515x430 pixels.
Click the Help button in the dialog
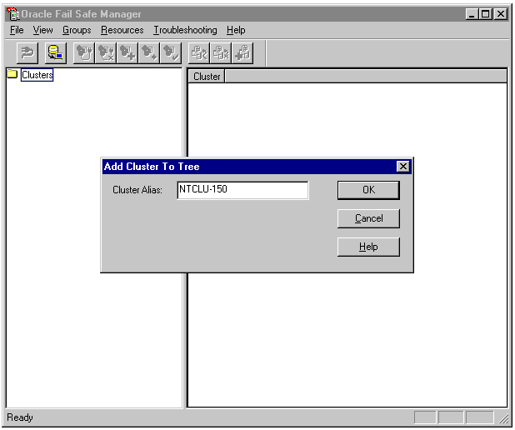(368, 247)
